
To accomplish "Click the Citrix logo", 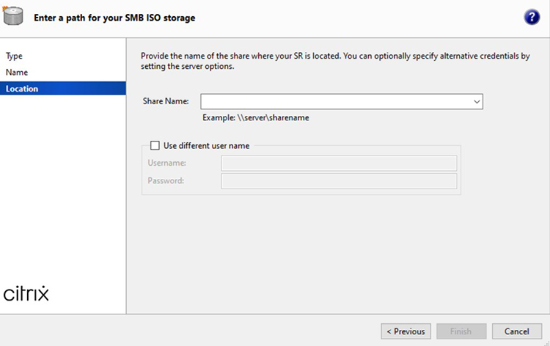I will [26, 294].
